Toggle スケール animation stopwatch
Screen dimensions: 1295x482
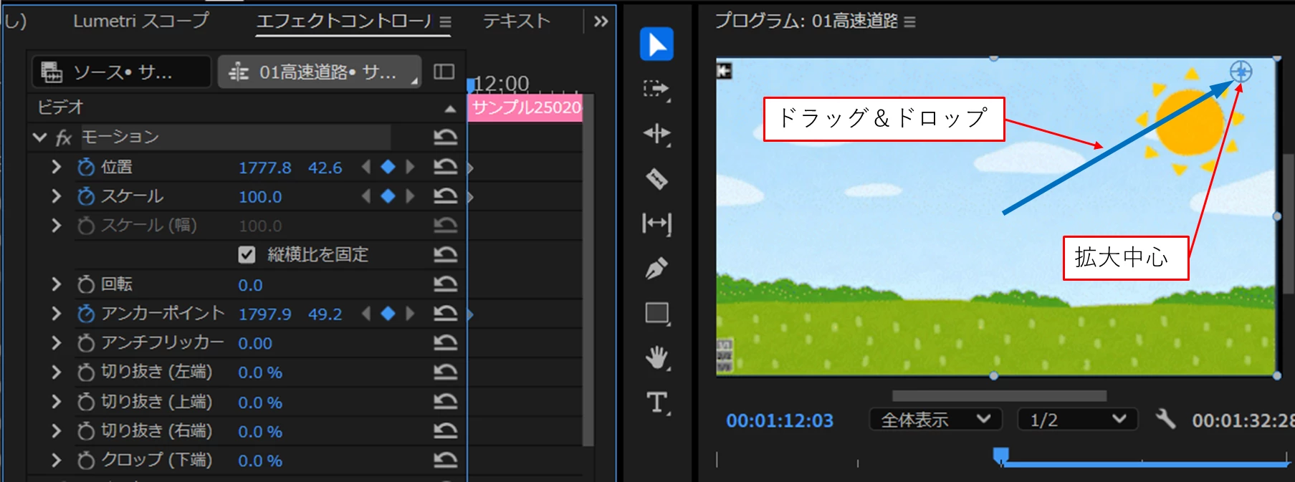point(86,196)
